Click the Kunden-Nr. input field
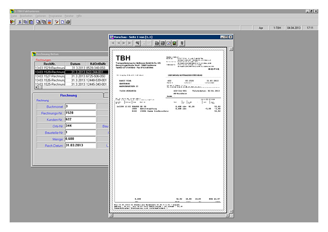328x232 pixels. [81, 119]
